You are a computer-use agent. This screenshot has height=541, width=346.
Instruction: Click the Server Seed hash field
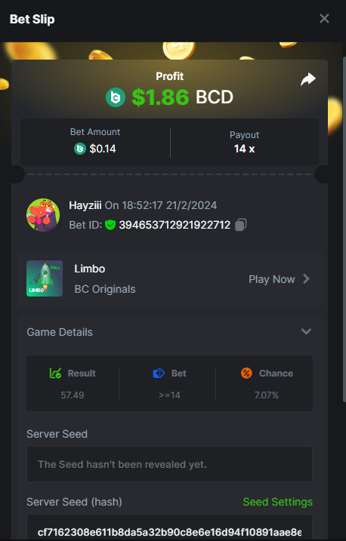pyautogui.click(x=169, y=527)
